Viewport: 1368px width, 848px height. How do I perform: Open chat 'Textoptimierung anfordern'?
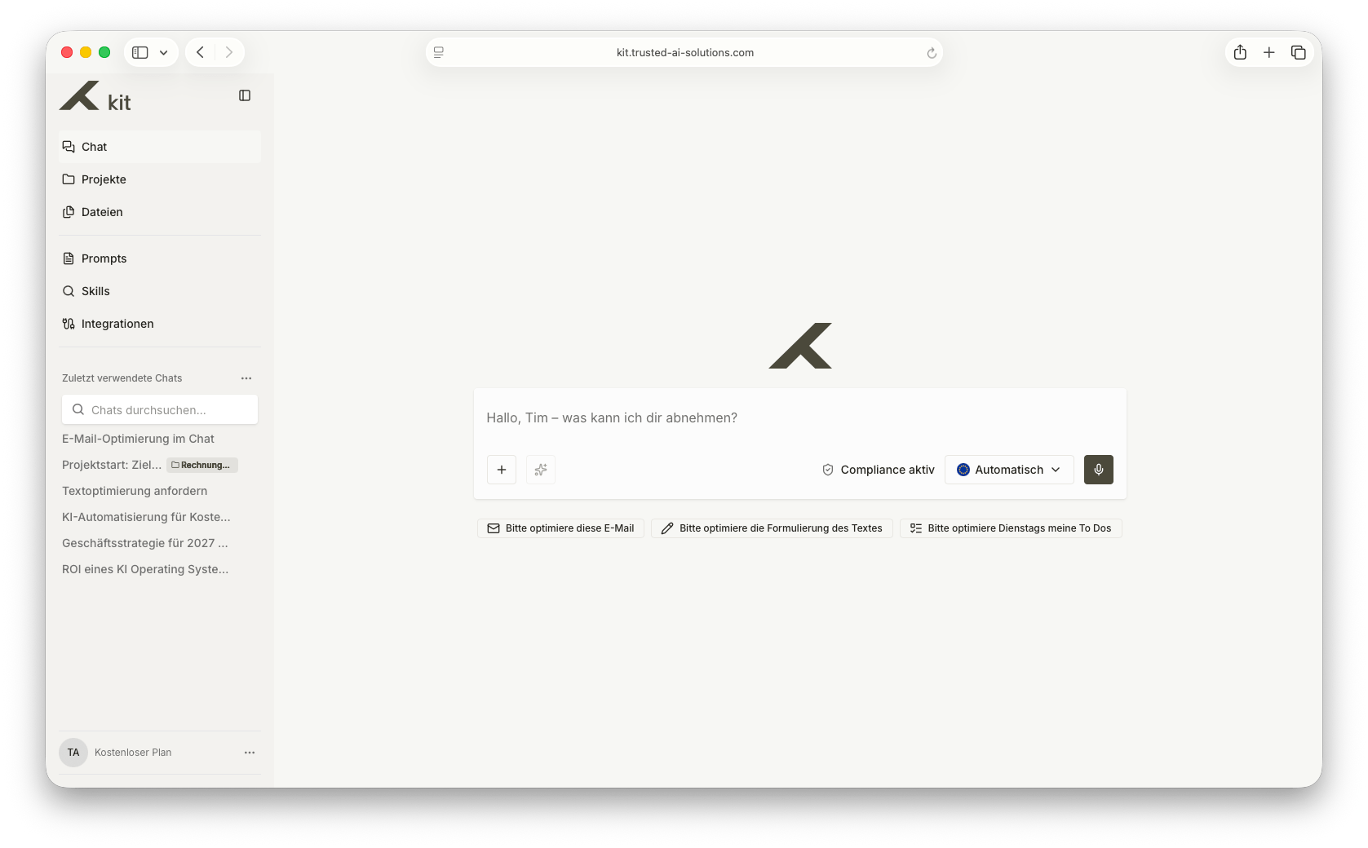(135, 491)
